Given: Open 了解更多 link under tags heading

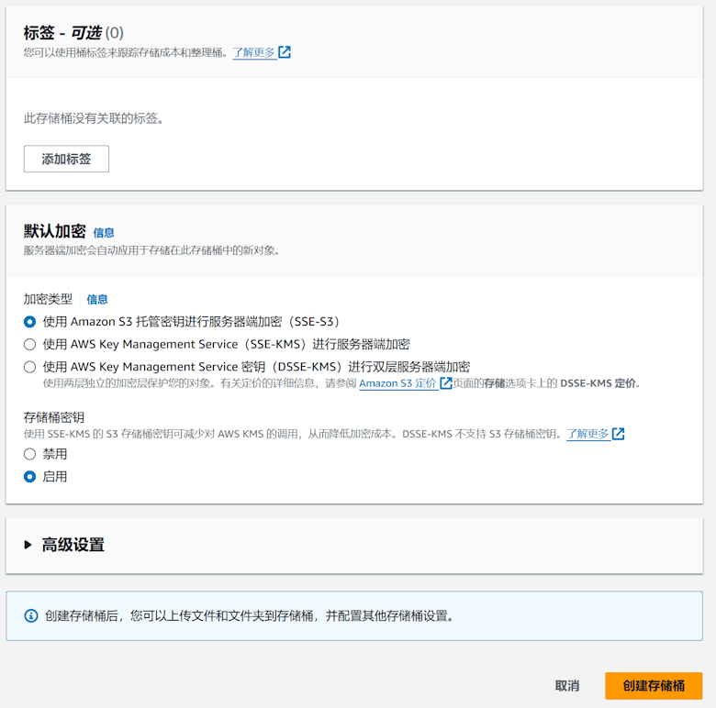Looking at the screenshot, I should [254, 52].
